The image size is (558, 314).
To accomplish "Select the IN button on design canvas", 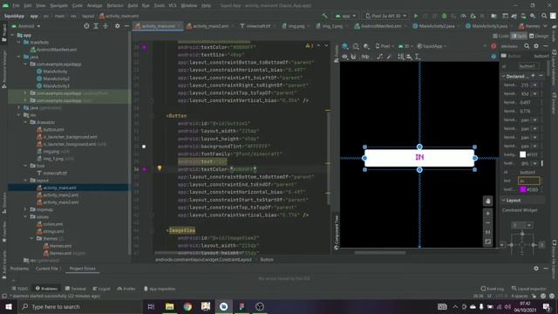I will 419,158.
